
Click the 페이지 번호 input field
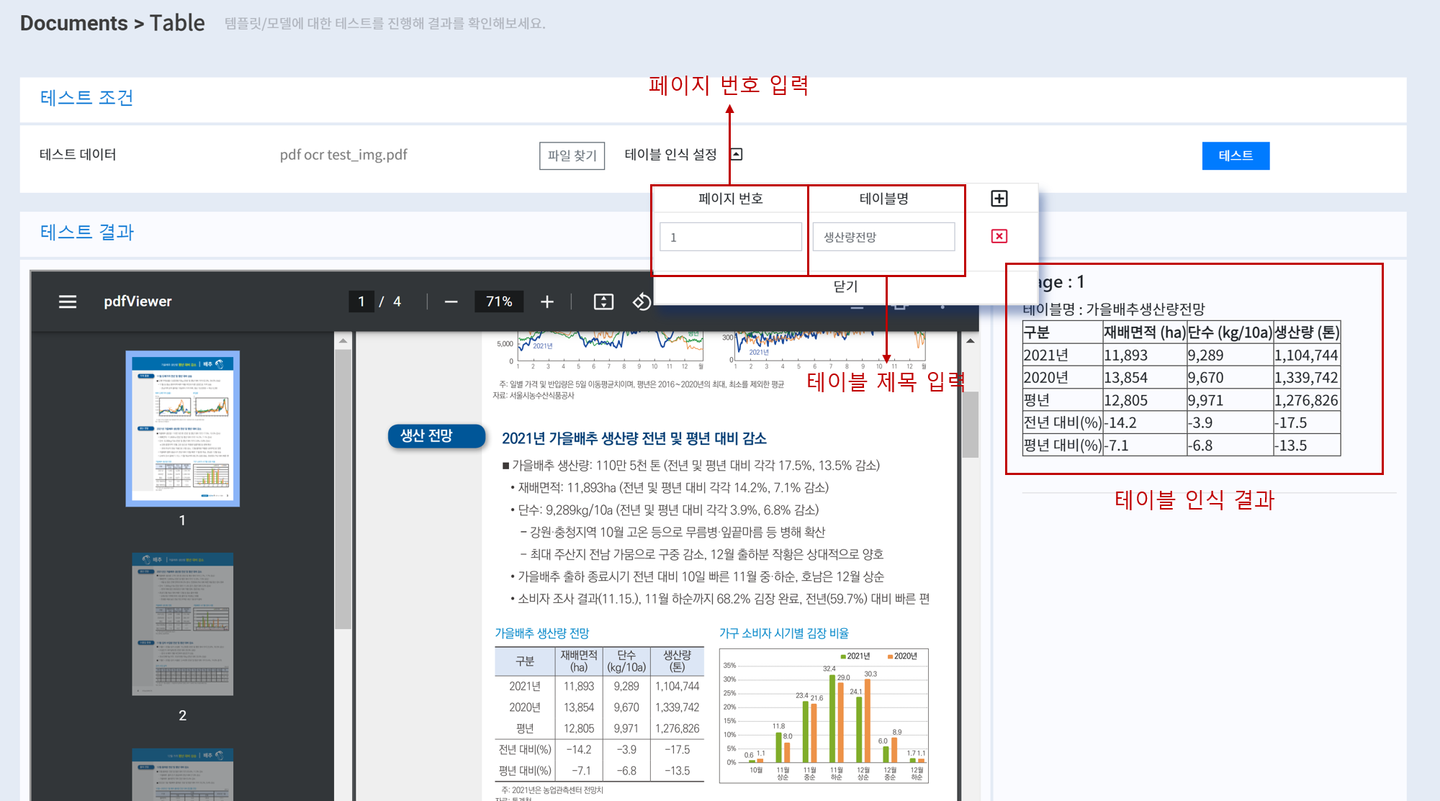tap(730, 237)
